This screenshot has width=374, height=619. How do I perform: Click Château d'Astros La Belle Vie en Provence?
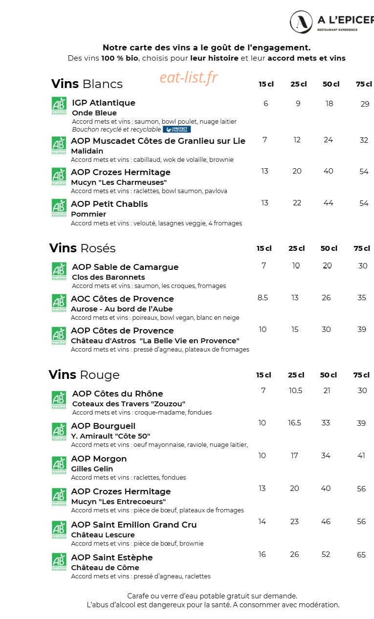point(155,341)
